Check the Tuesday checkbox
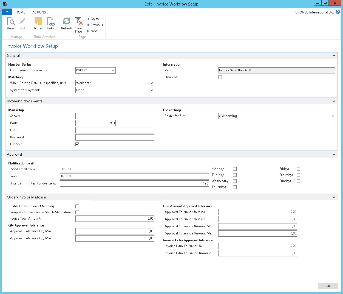This screenshot has height=294, width=343. [x=235, y=175]
